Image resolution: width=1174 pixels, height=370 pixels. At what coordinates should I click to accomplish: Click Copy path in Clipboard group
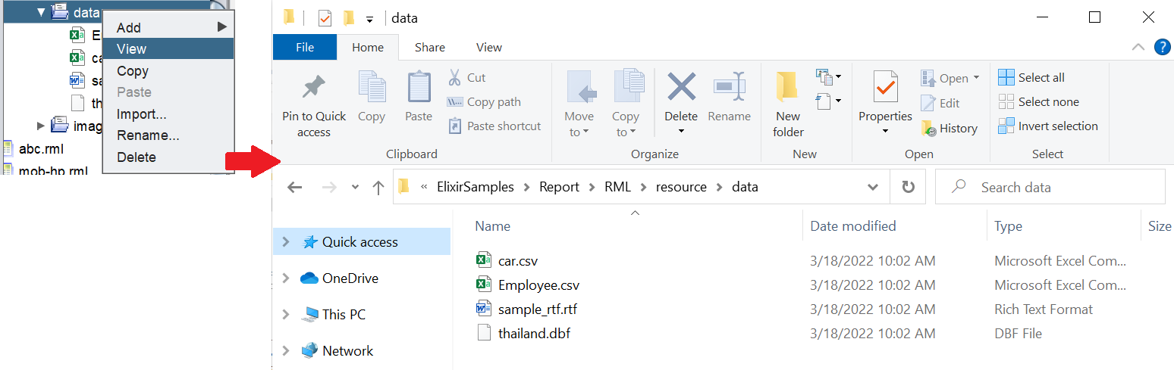pos(494,102)
